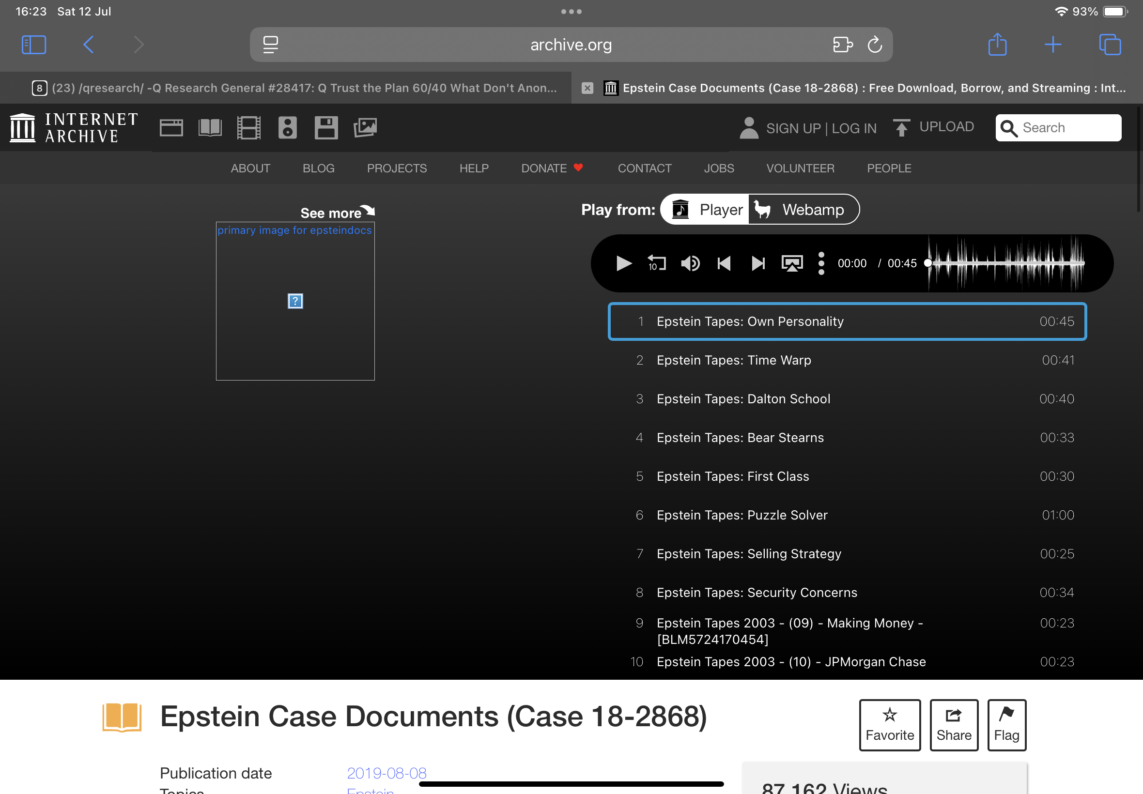Open AirPlay from the audio player

[792, 263]
